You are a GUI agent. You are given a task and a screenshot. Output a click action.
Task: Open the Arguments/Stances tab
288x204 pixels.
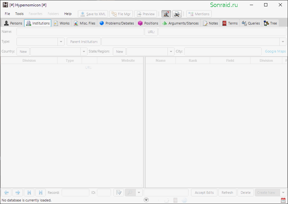coord(180,23)
